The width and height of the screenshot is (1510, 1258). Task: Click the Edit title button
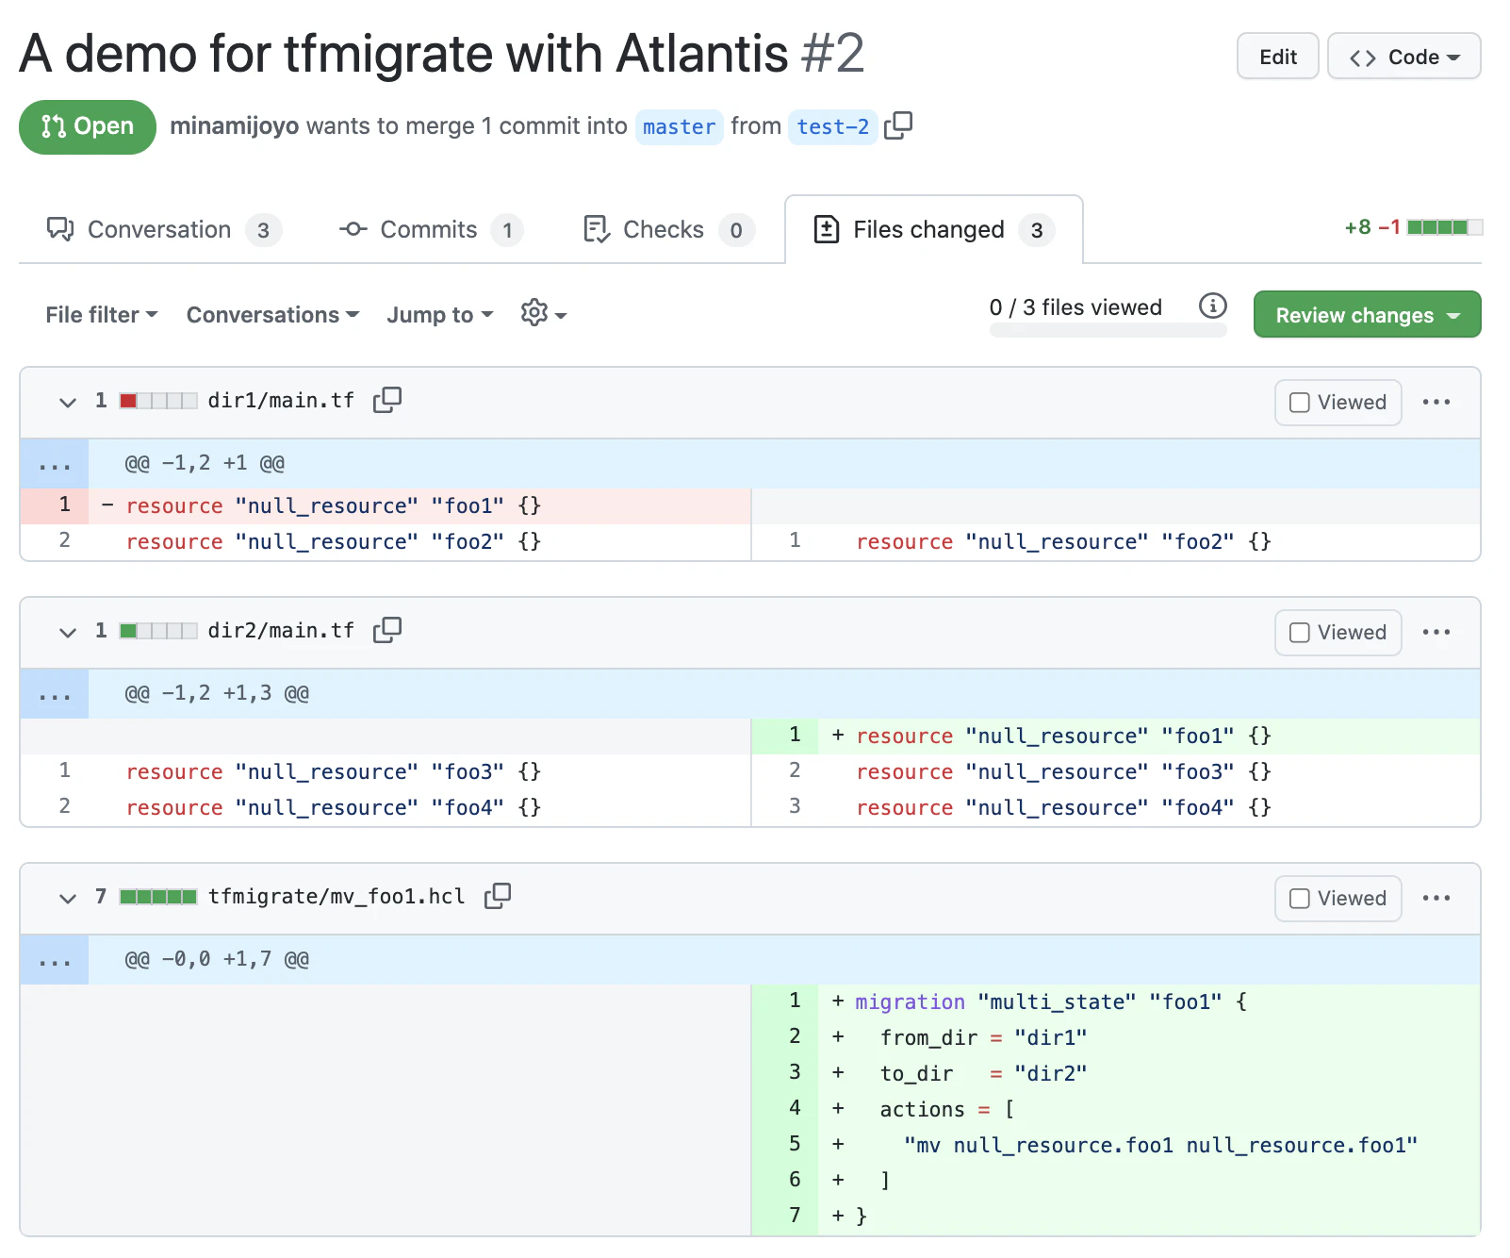(1278, 57)
